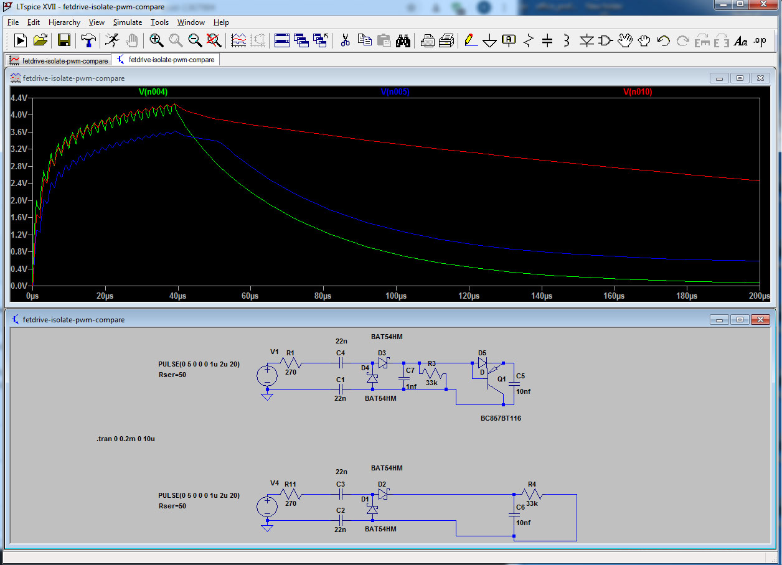Click V1's PULSE(0 5 0 0 0 1u 2u 20) text

[199, 364]
